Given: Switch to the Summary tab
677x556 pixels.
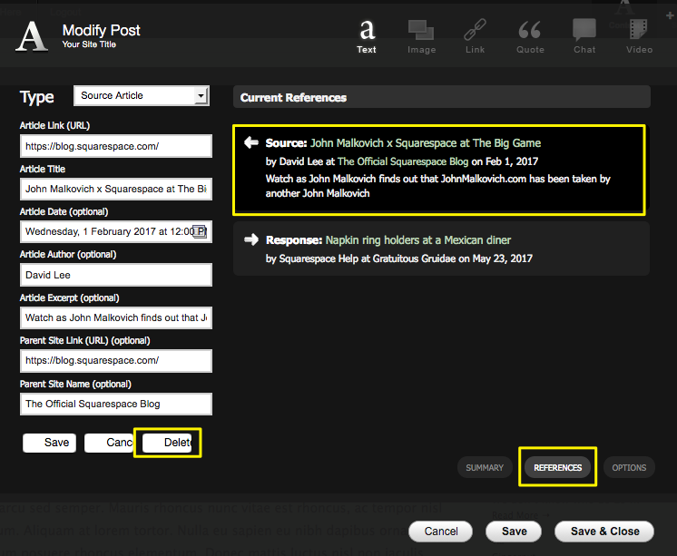Looking at the screenshot, I should point(485,468).
